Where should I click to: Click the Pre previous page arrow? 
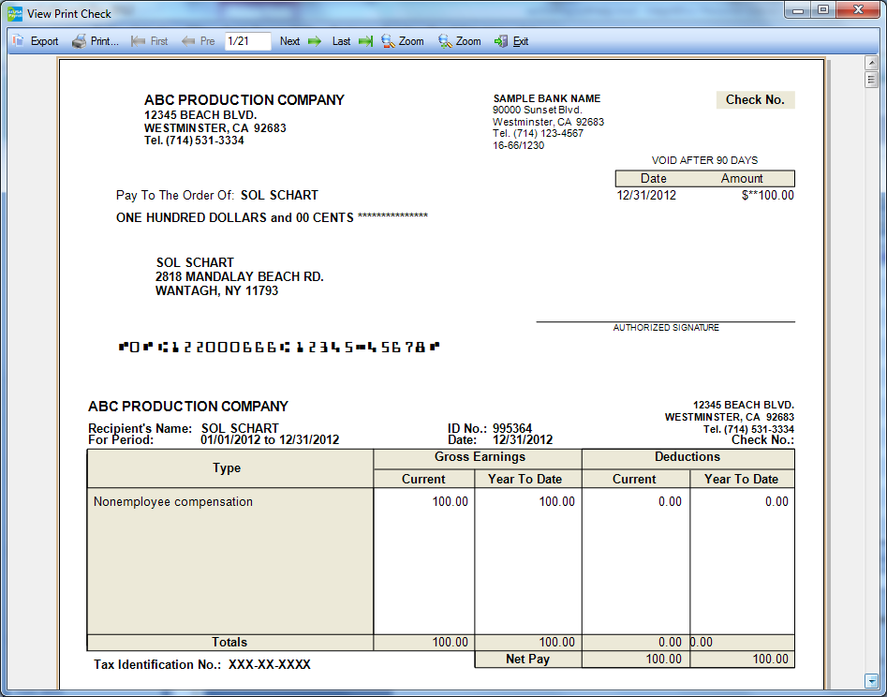tap(188, 41)
